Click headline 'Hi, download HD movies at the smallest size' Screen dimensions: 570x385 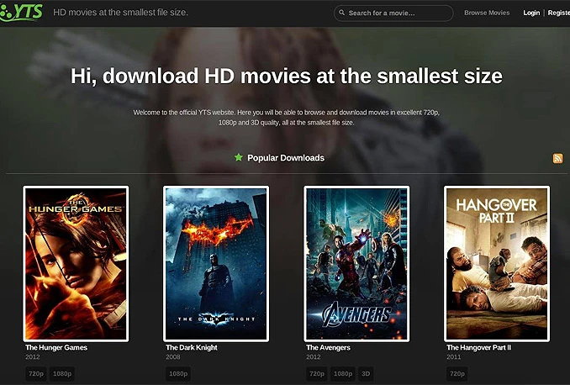287,76
